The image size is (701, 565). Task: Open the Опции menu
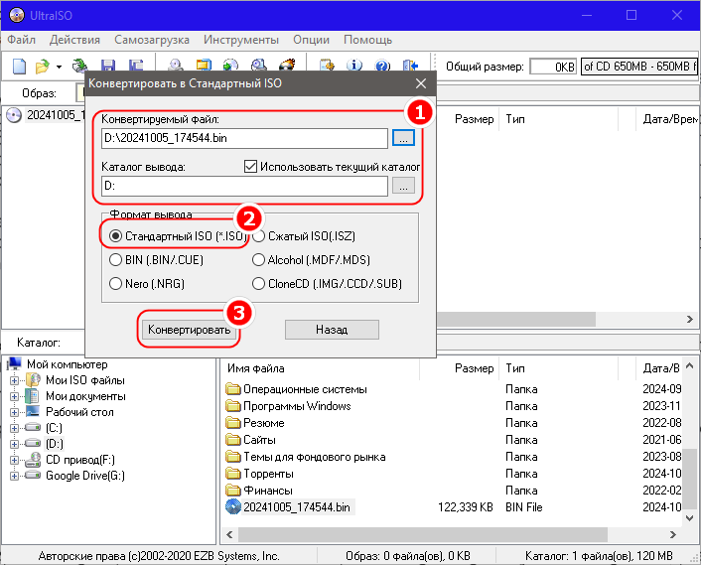[311, 40]
